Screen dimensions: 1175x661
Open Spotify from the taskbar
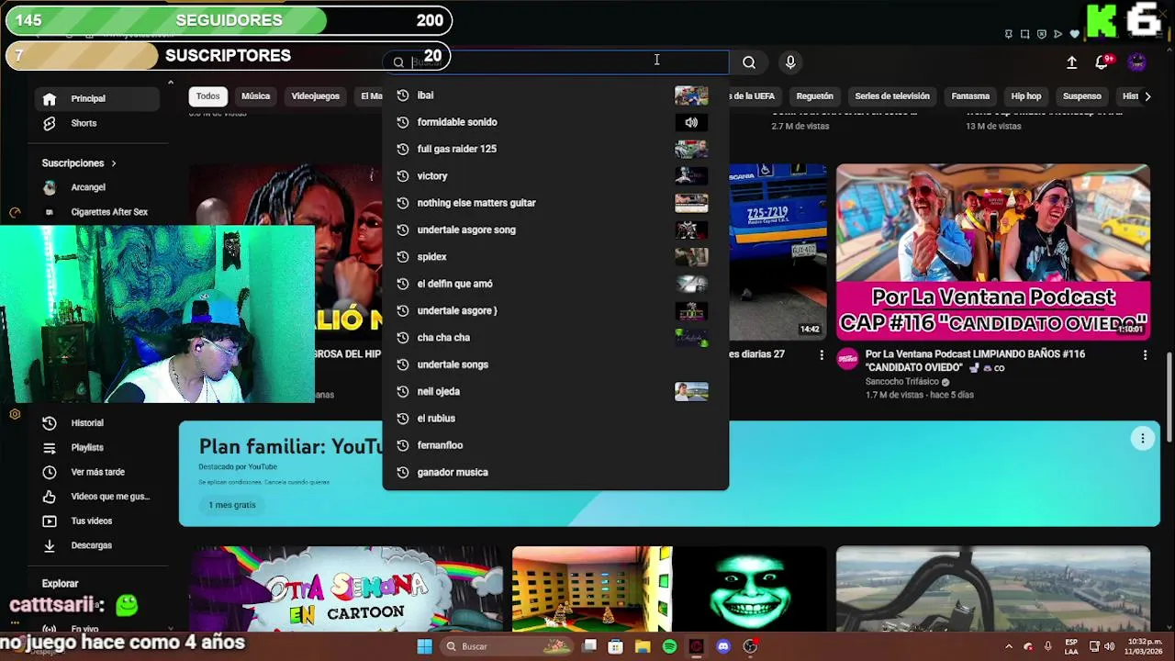pyautogui.click(x=669, y=646)
